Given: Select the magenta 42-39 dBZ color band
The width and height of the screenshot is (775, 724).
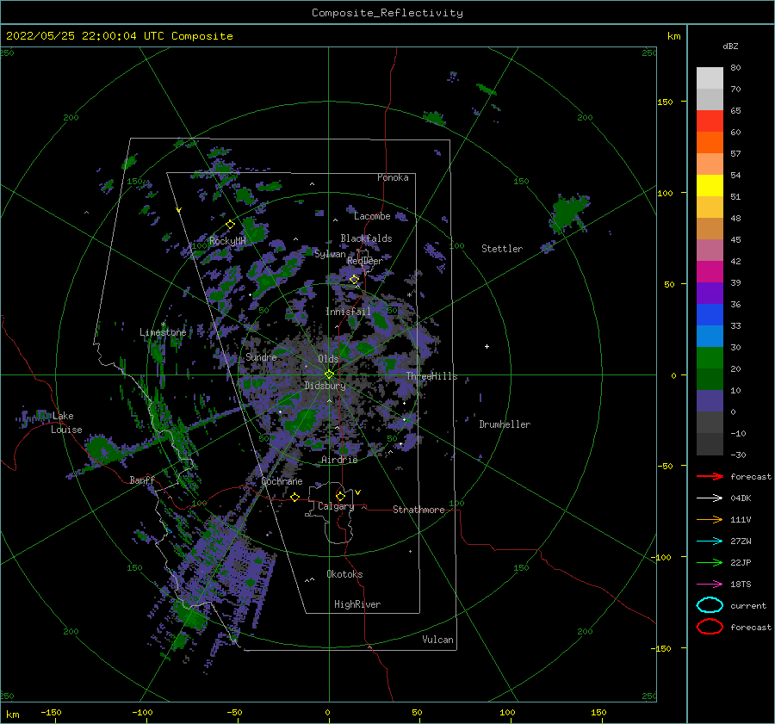Looking at the screenshot, I should pyautogui.click(x=710, y=272).
